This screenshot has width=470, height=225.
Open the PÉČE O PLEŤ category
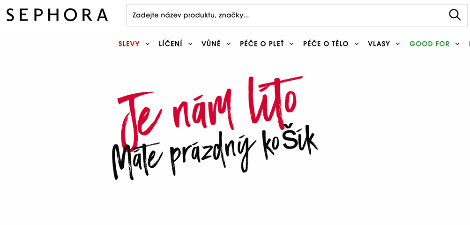coord(261,44)
